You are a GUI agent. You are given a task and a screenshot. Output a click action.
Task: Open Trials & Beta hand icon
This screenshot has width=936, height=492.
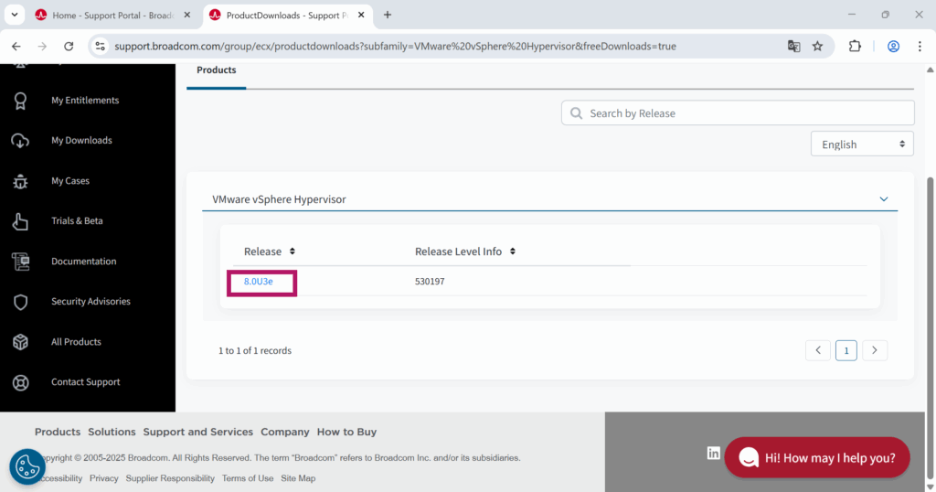[20, 221]
